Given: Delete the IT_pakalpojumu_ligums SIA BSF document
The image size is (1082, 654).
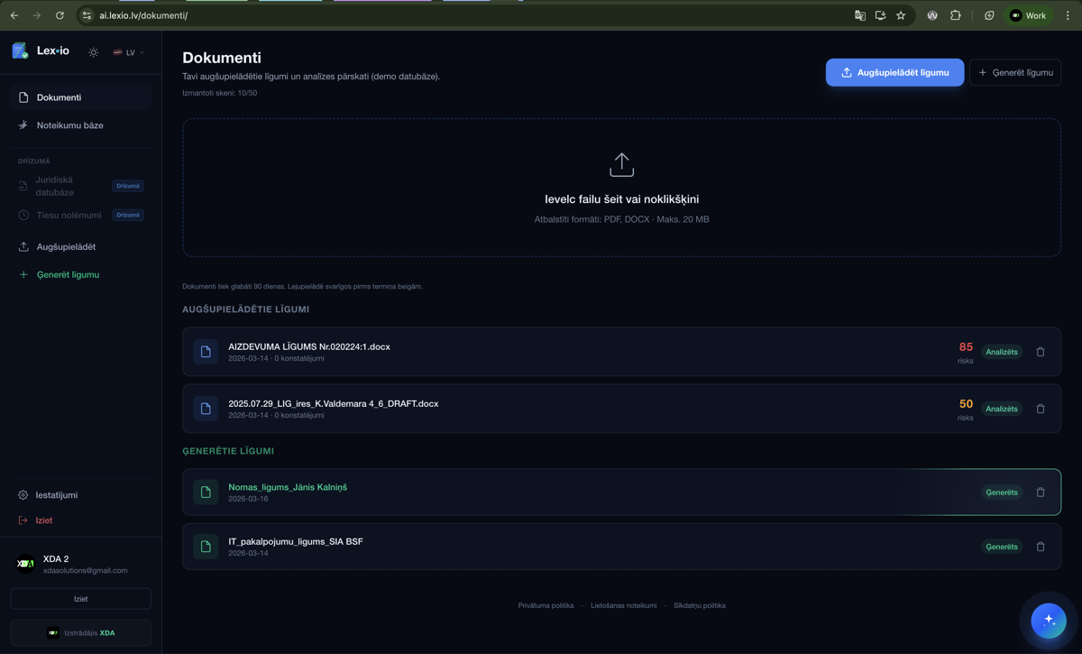Looking at the screenshot, I should tap(1041, 547).
